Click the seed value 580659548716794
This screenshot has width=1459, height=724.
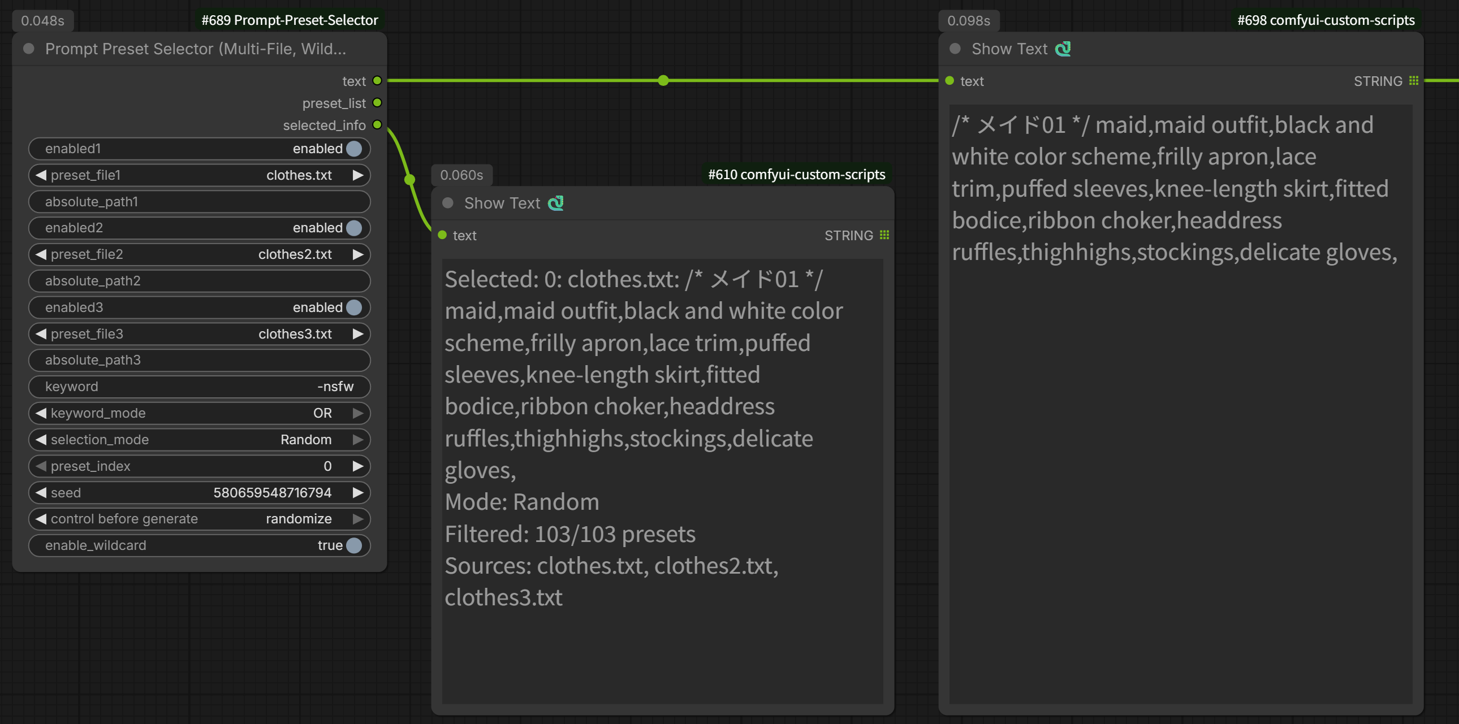point(273,492)
